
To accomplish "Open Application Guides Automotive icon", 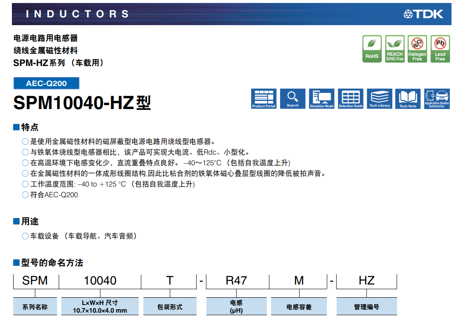I will point(437,99).
